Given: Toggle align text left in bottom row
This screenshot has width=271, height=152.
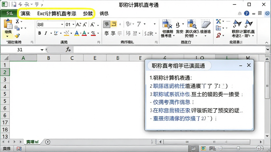Looking at the screenshot, I should click(x=106, y=33).
